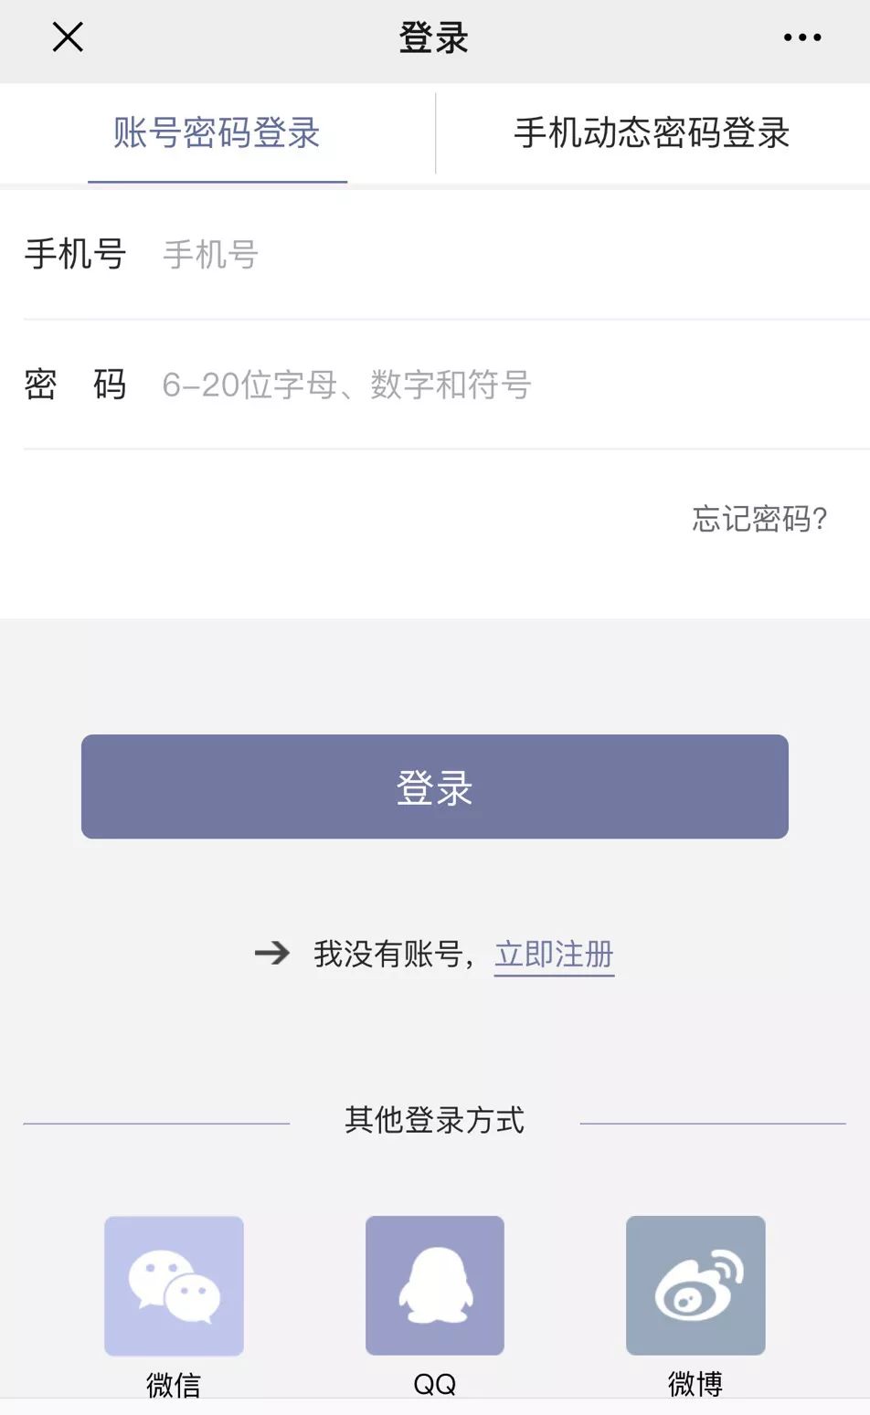Tap the purple 登录 button

435,787
